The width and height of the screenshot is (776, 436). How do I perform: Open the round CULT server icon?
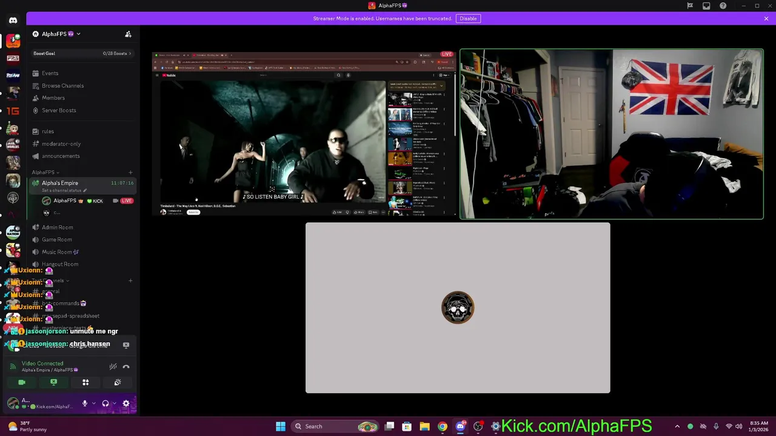tap(13, 198)
